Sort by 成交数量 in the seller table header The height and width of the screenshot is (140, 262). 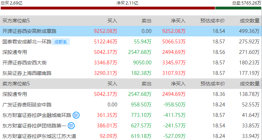coord(250,84)
